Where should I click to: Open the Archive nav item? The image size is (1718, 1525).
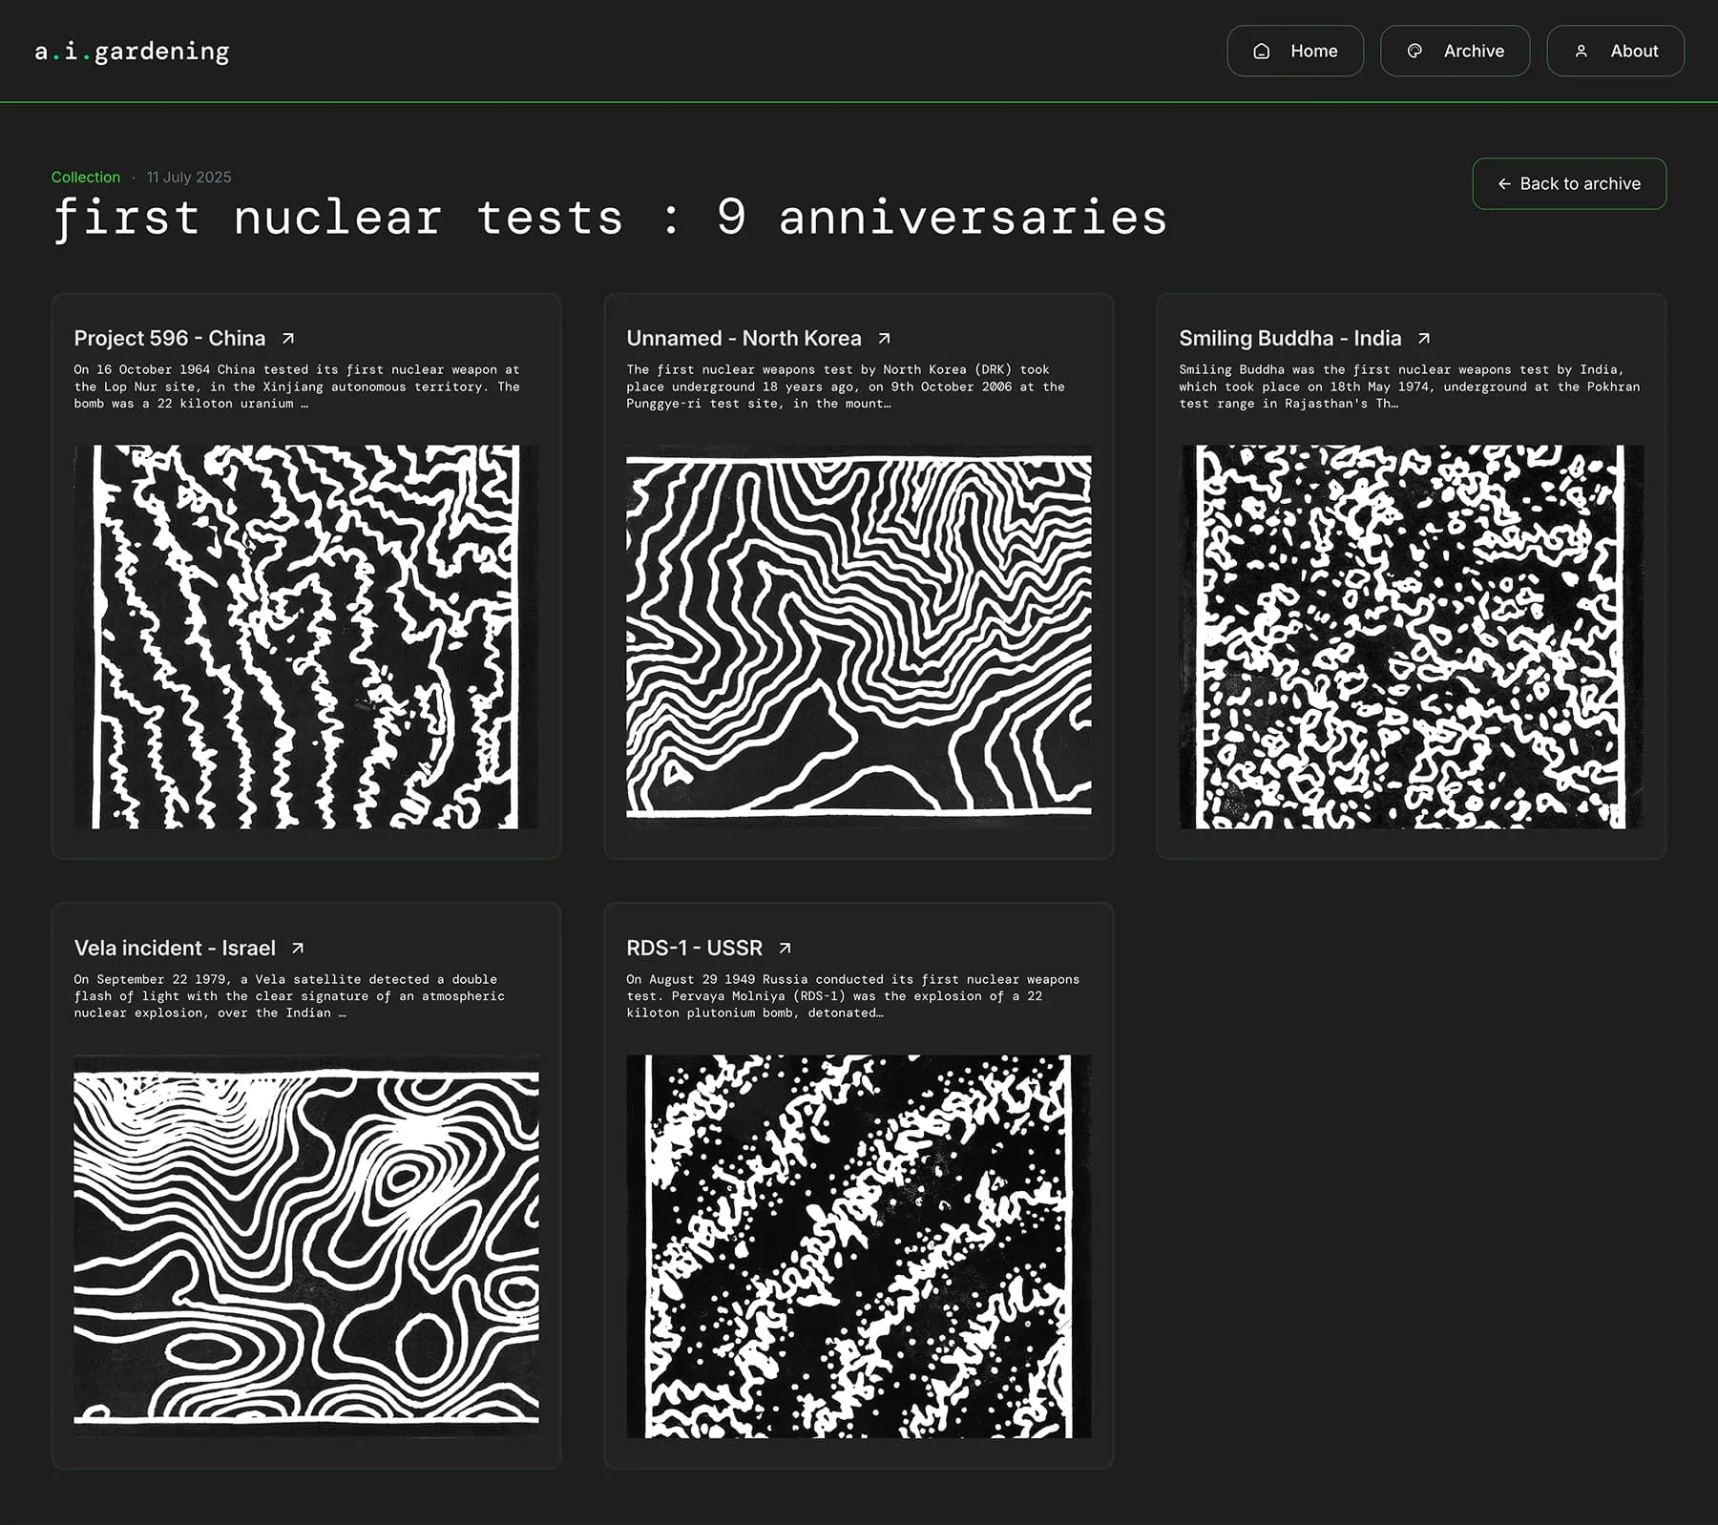click(1455, 52)
